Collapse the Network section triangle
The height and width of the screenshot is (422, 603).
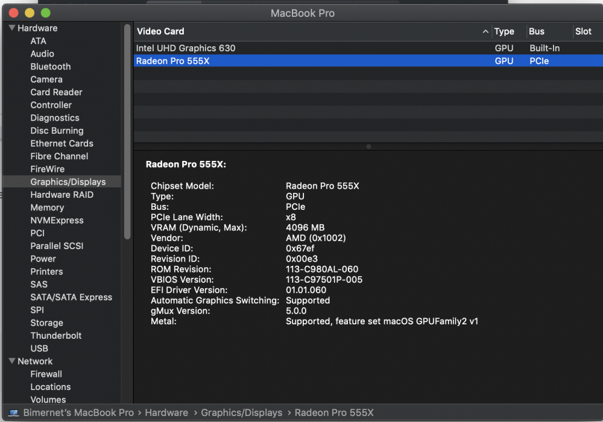[12, 361]
